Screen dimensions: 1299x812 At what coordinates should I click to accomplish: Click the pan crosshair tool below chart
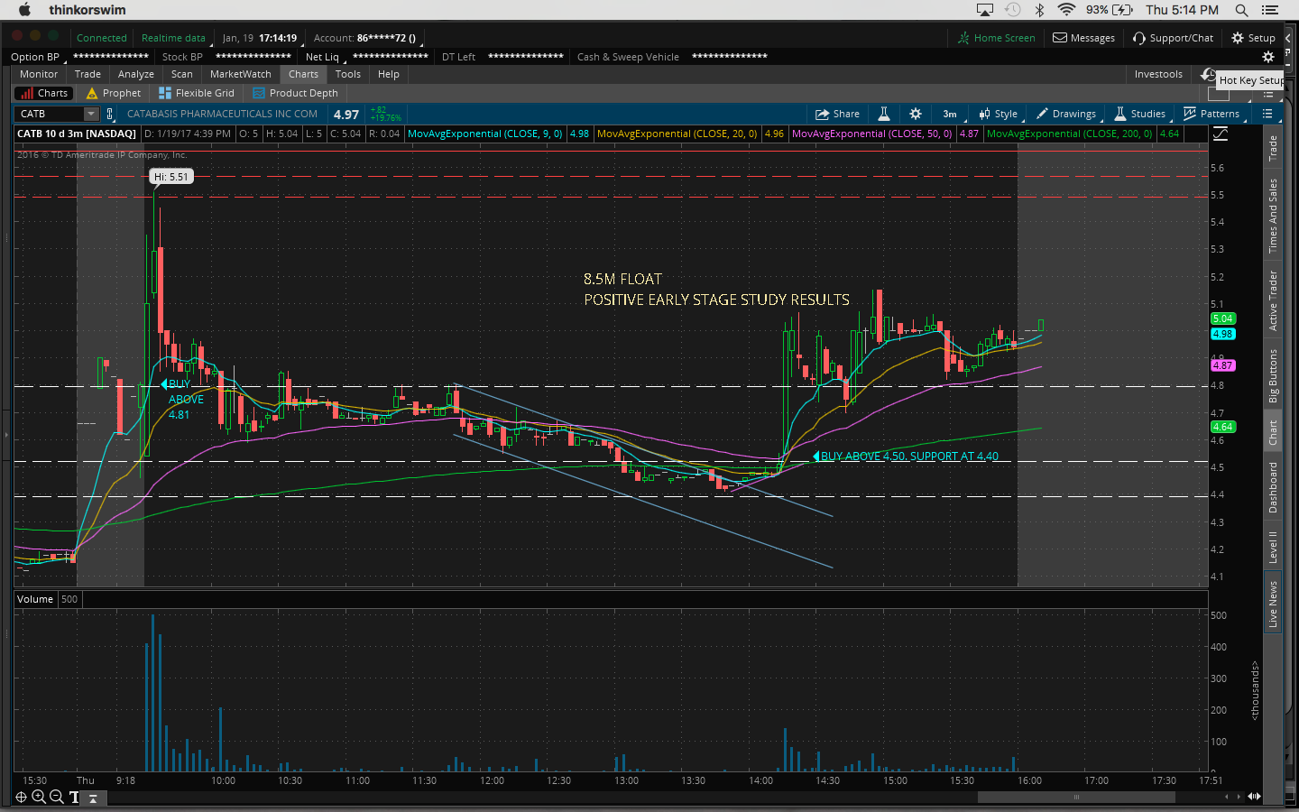pos(21,797)
